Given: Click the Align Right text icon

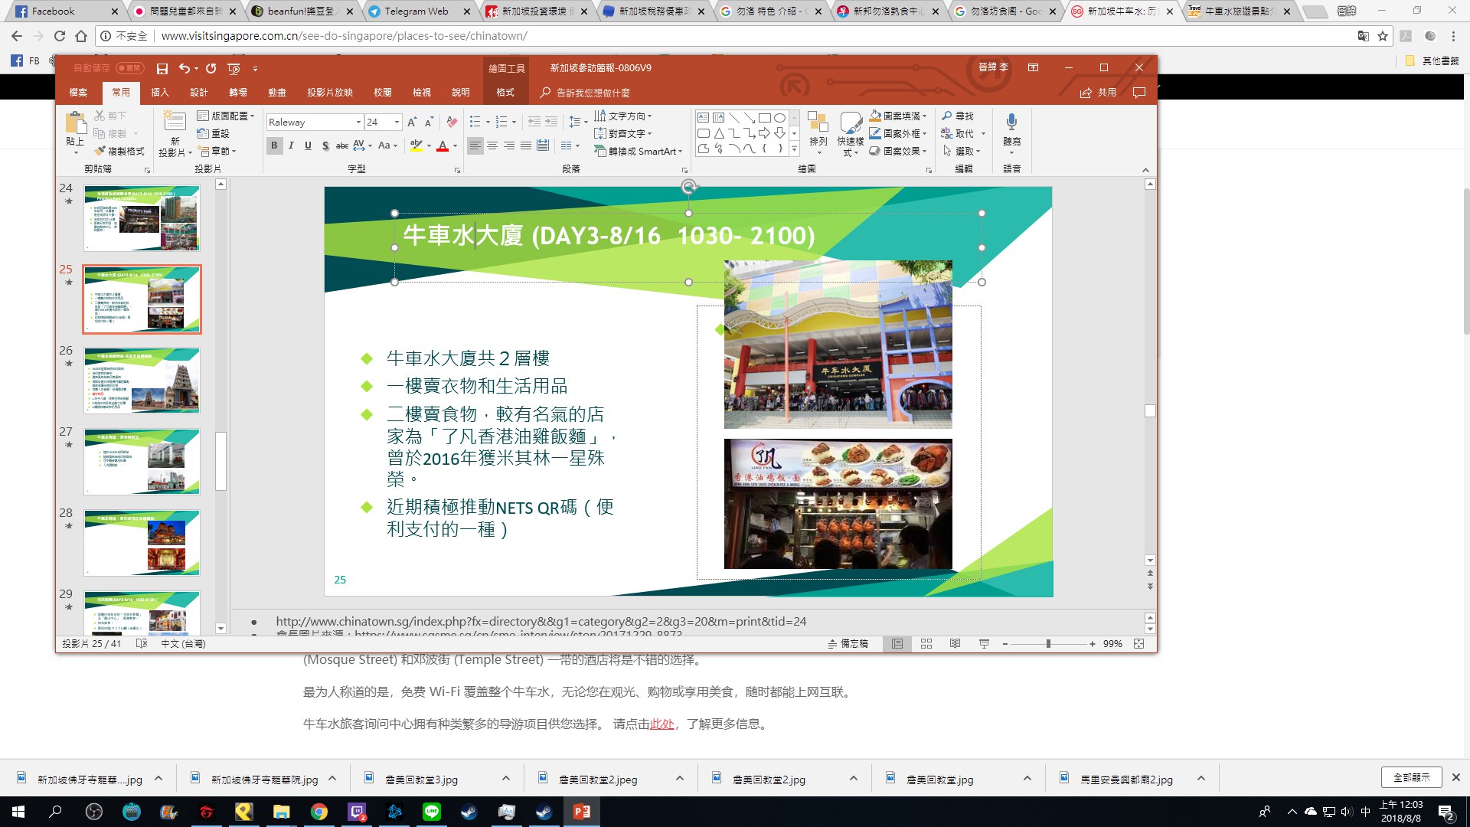Looking at the screenshot, I should click(x=509, y=145).
